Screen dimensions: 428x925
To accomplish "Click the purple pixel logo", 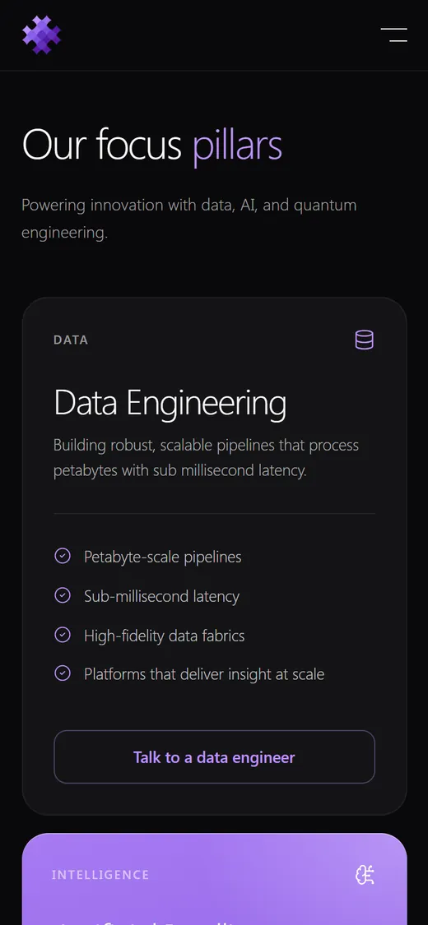I will pos(41,35).
